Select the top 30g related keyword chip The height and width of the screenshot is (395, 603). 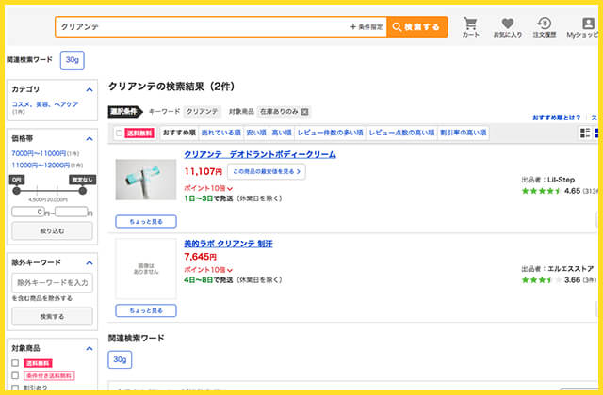coord(72,60)
